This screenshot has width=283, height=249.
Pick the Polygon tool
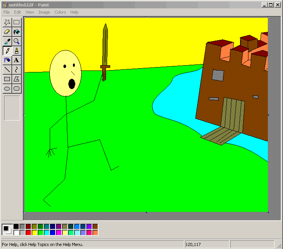click(x=17, y=79)
